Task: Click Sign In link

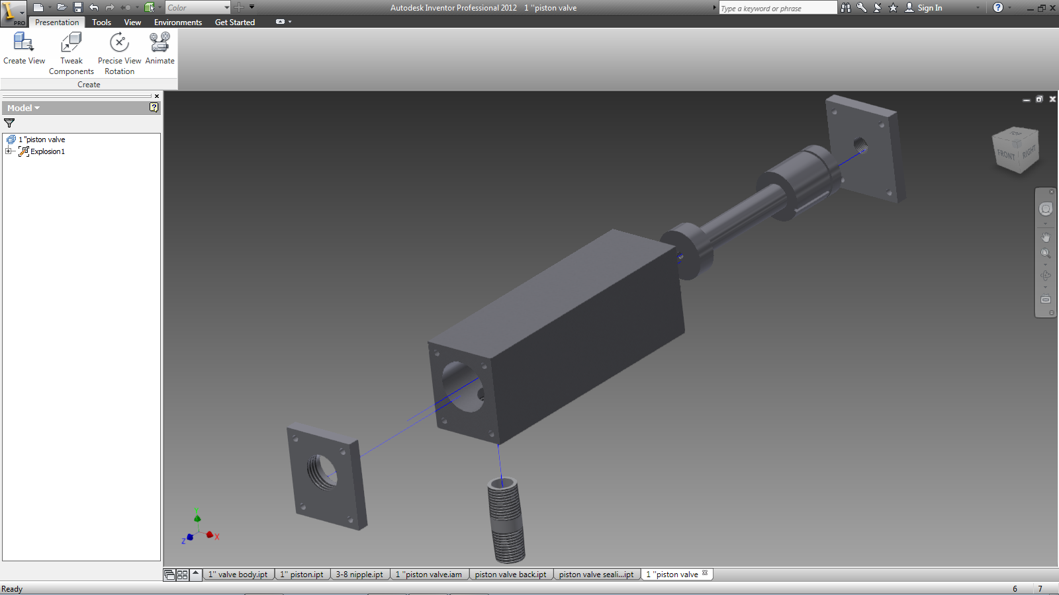Action: coord(930,8)
